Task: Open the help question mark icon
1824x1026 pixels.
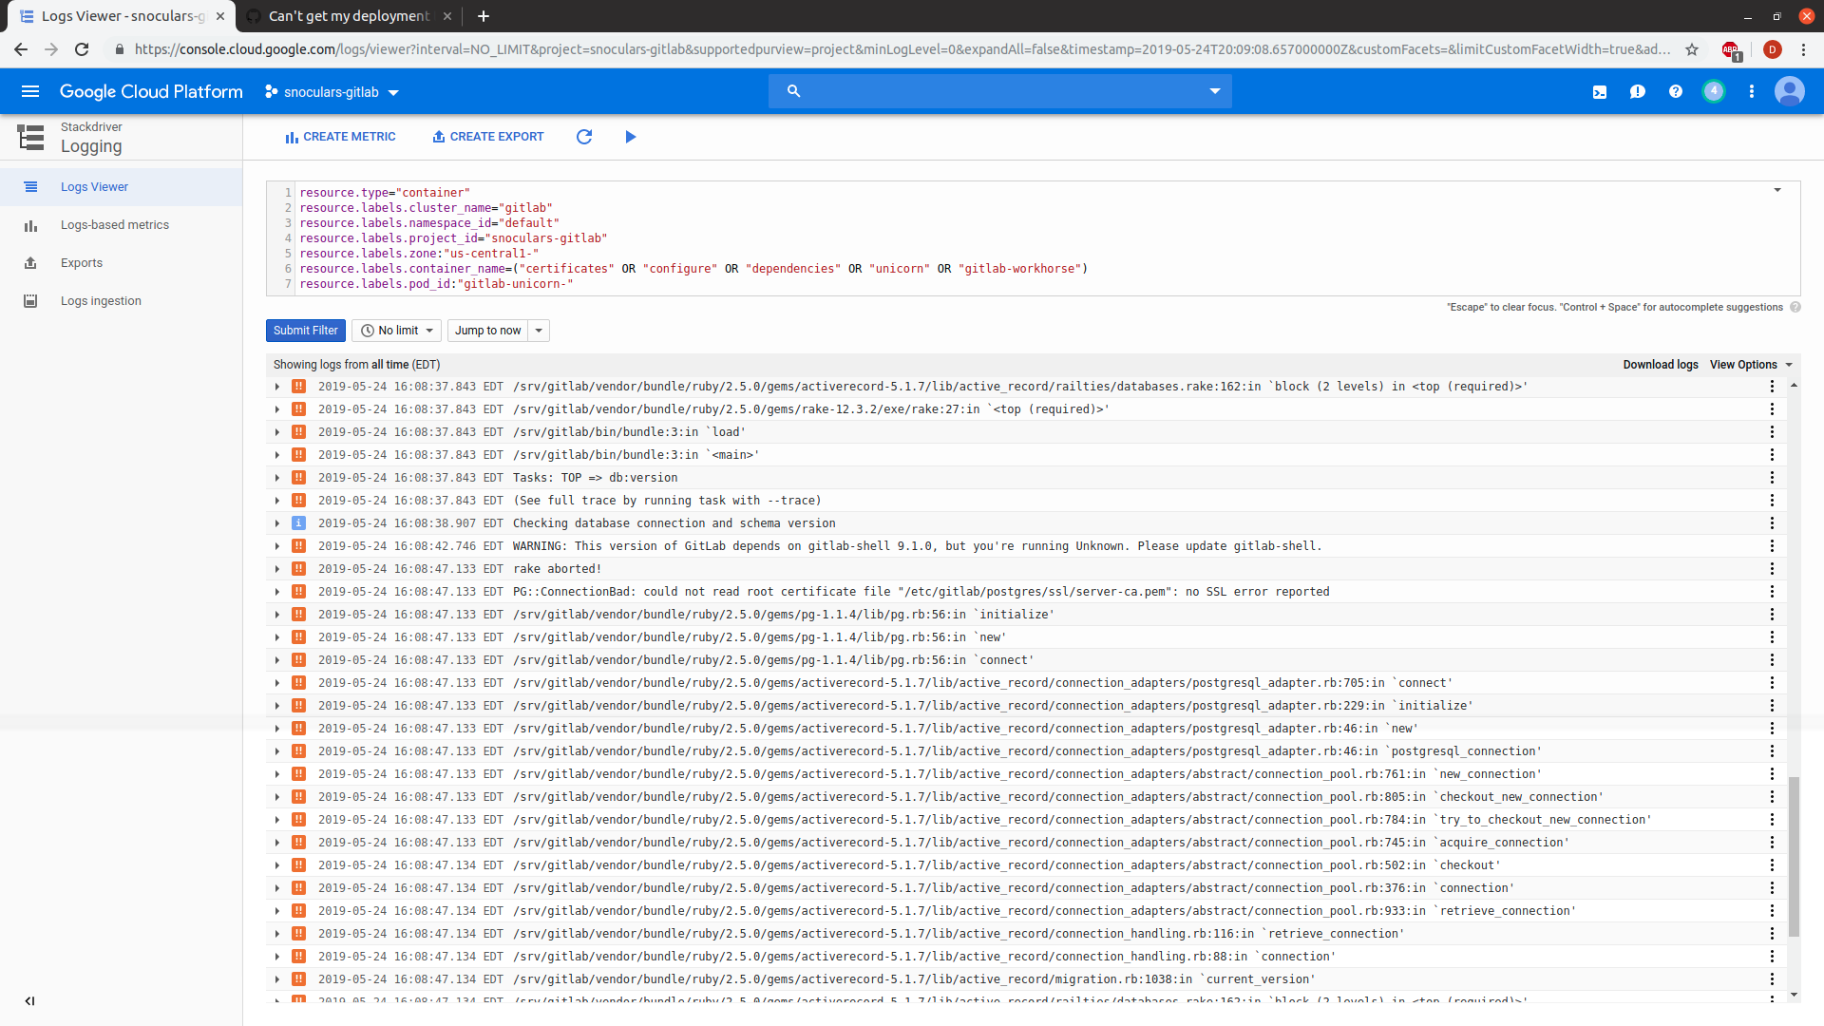Action: pos(1676,92)
